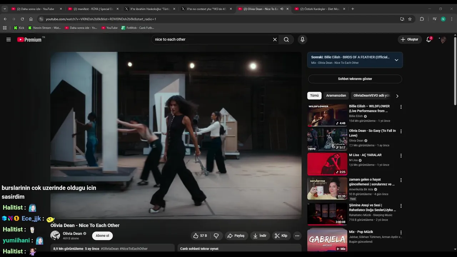Open the Chrome three-dot menu
Image resolution: width=457 pixels, height=257 pixels.
452,19
